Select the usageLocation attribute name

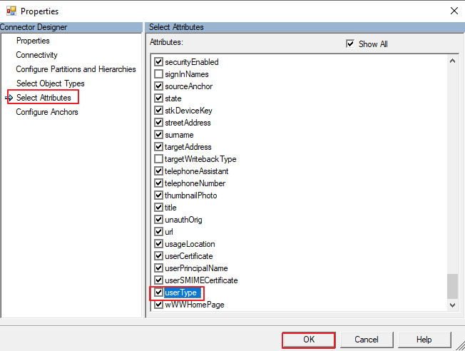[190, 244]
